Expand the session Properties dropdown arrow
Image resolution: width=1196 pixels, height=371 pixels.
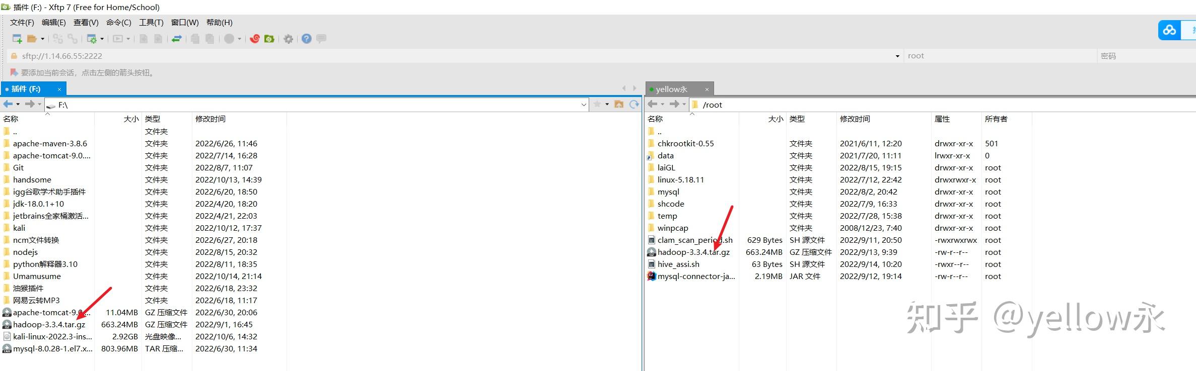pos(102,39)
